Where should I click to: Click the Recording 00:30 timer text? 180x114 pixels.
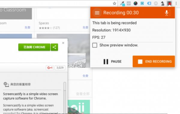tap(121, 13)
